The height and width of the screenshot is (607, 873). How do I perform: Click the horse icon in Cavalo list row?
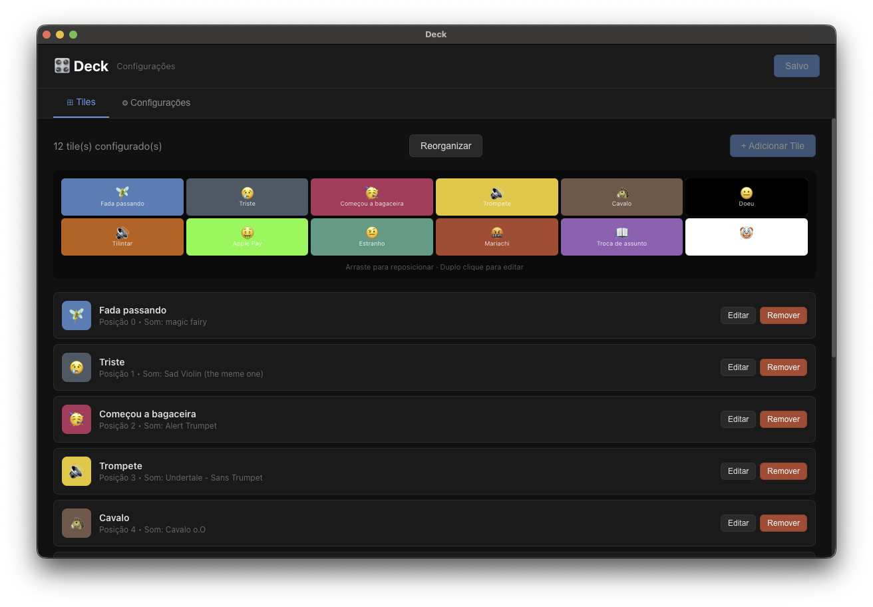click(x=77, y=523)
